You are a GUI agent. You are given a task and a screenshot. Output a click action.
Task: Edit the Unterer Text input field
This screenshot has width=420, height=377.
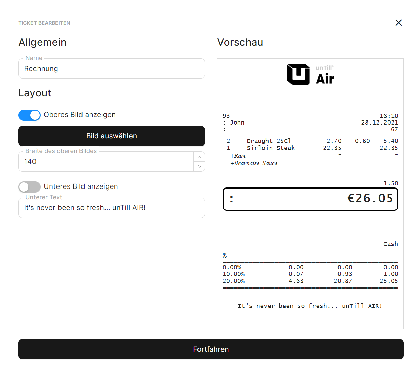pyautogui.click(x=111, y=208)
